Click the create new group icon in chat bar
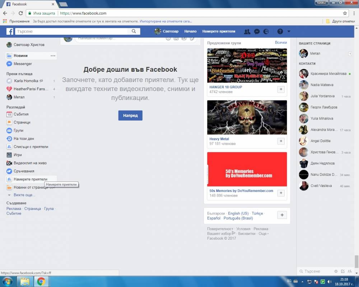Screen dimensions: 359x287 (350, 271)
